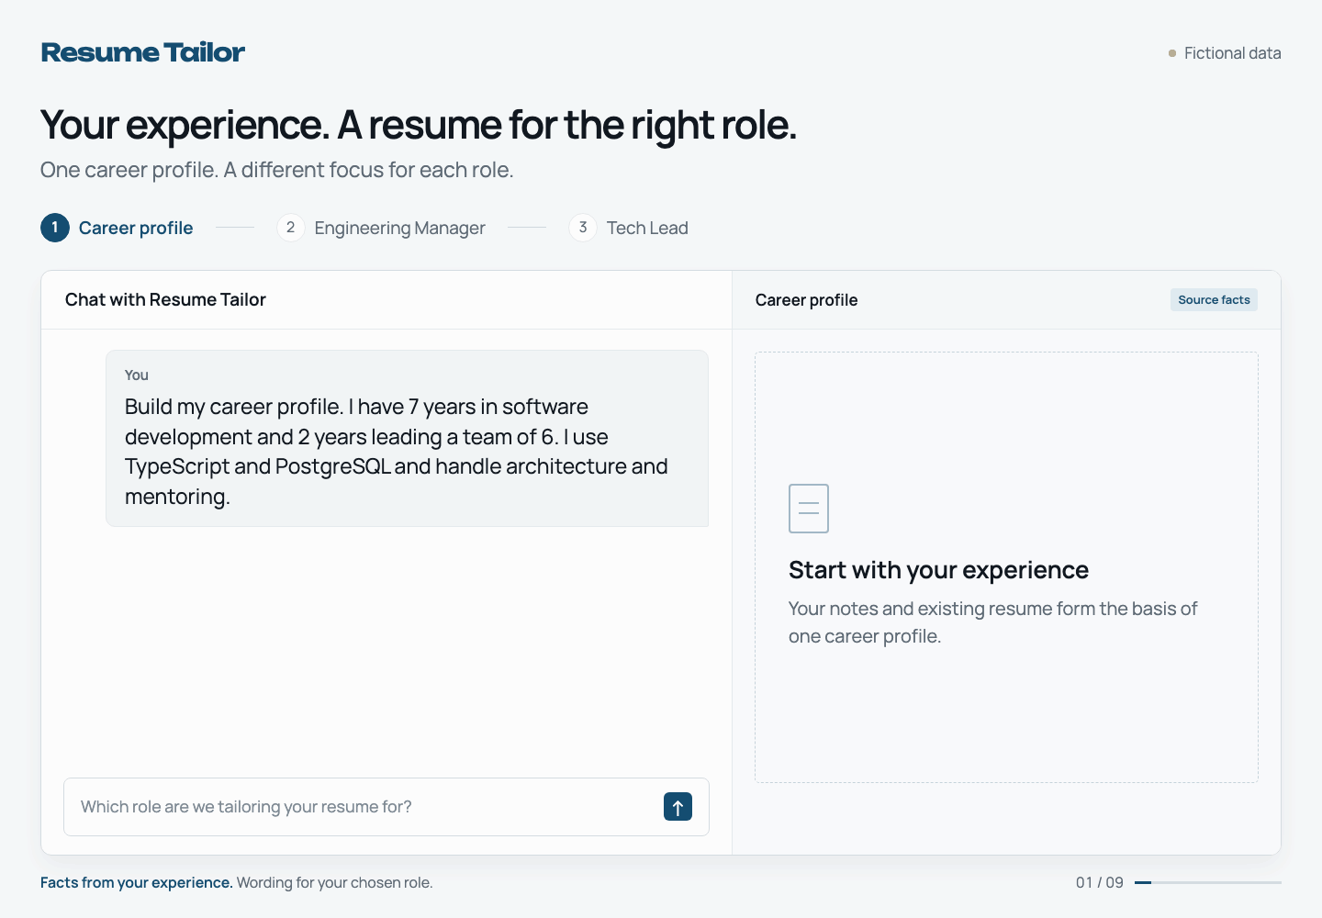Click the 'Fictional data' label
Viewport: 1322px width, 918px height.
pyautogui.click(x=1232, y=53)
